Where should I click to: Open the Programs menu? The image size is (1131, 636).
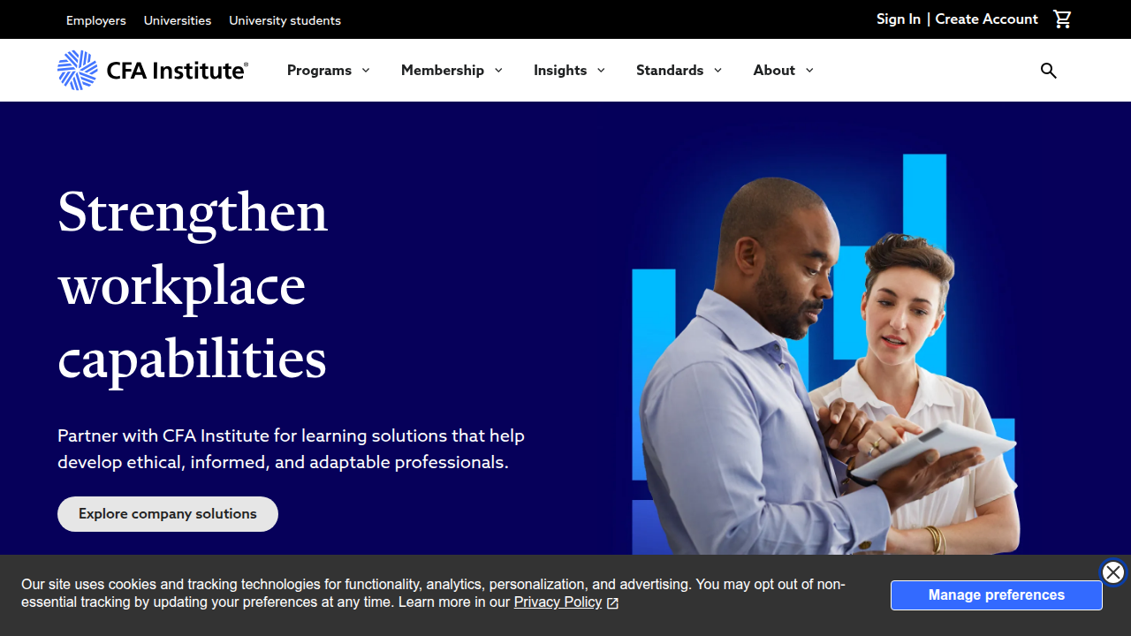[319, 71]
